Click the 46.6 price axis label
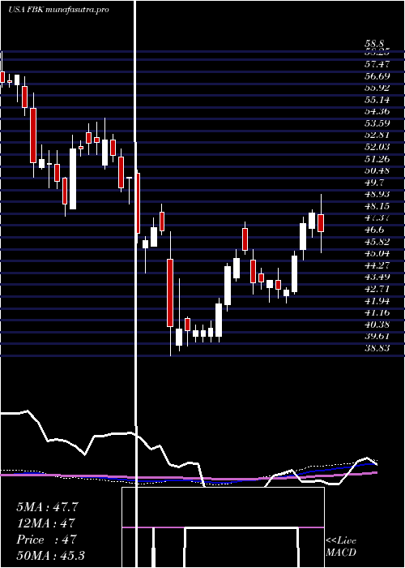Viewport: 405px width, 568px height. [374, 230]
